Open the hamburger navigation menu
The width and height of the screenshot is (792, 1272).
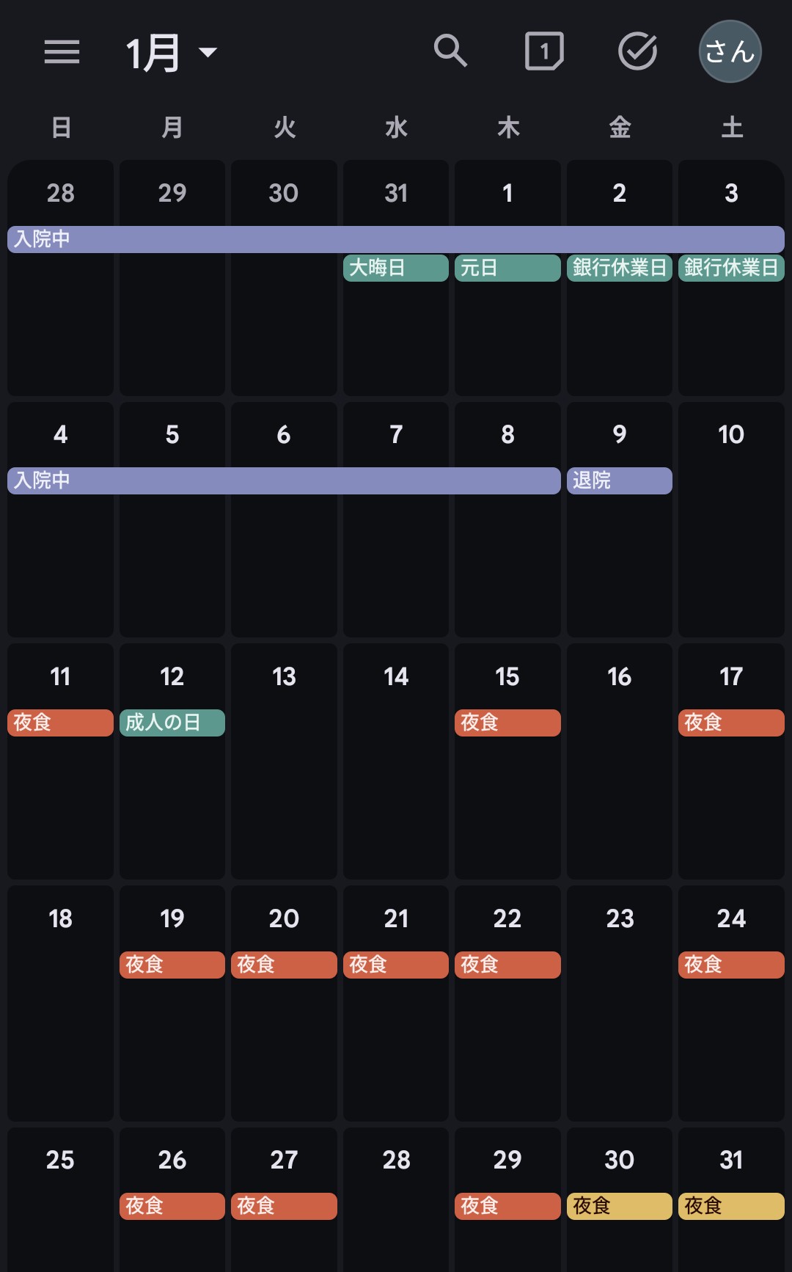(x=62, y=51)
